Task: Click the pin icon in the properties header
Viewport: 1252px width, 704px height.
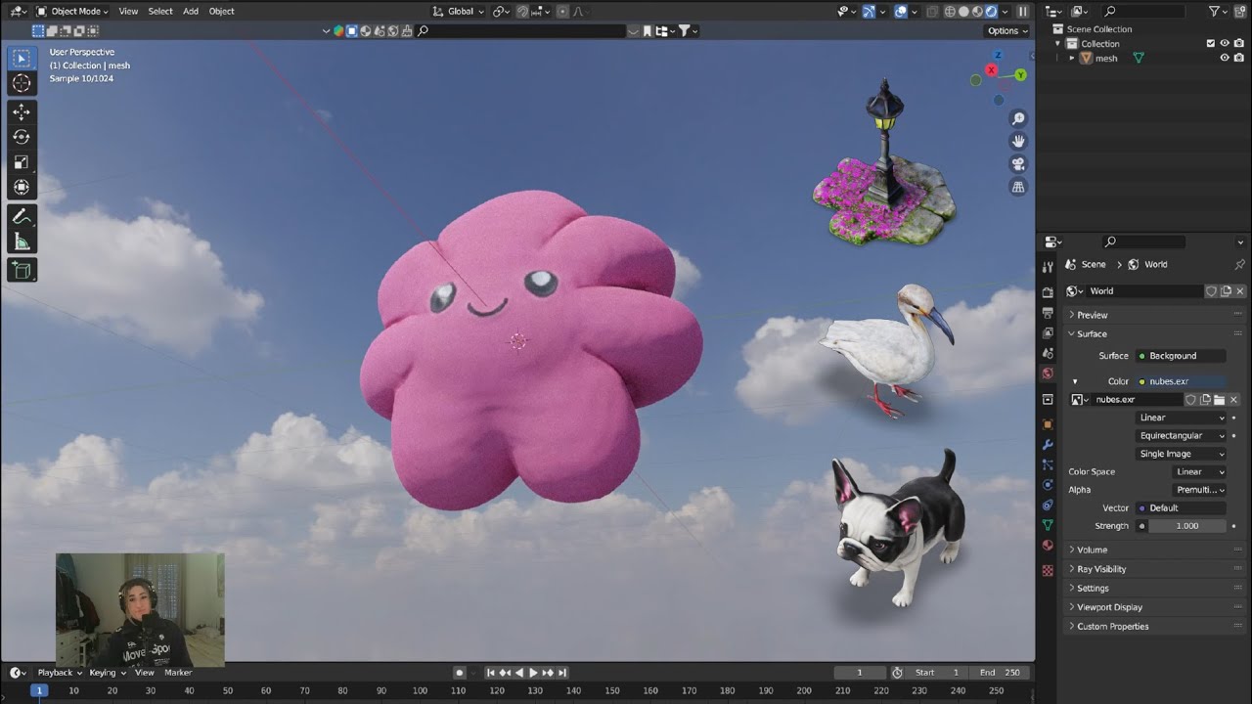Action: click(x=1239, y=265)
